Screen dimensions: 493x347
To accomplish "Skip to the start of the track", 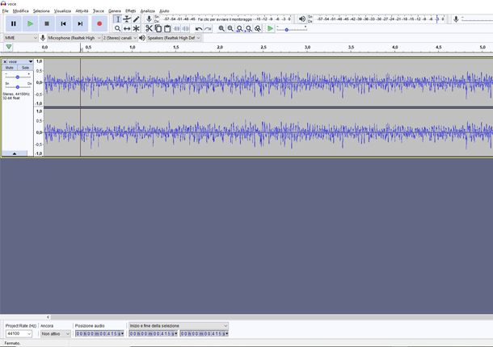I will tap(64, 23).
